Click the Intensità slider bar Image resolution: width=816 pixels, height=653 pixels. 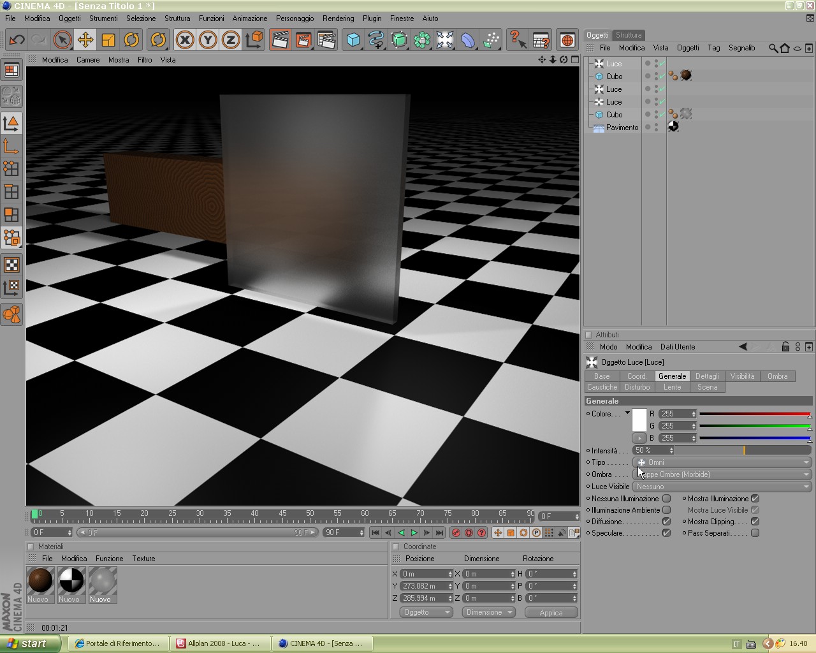point(743,450)
